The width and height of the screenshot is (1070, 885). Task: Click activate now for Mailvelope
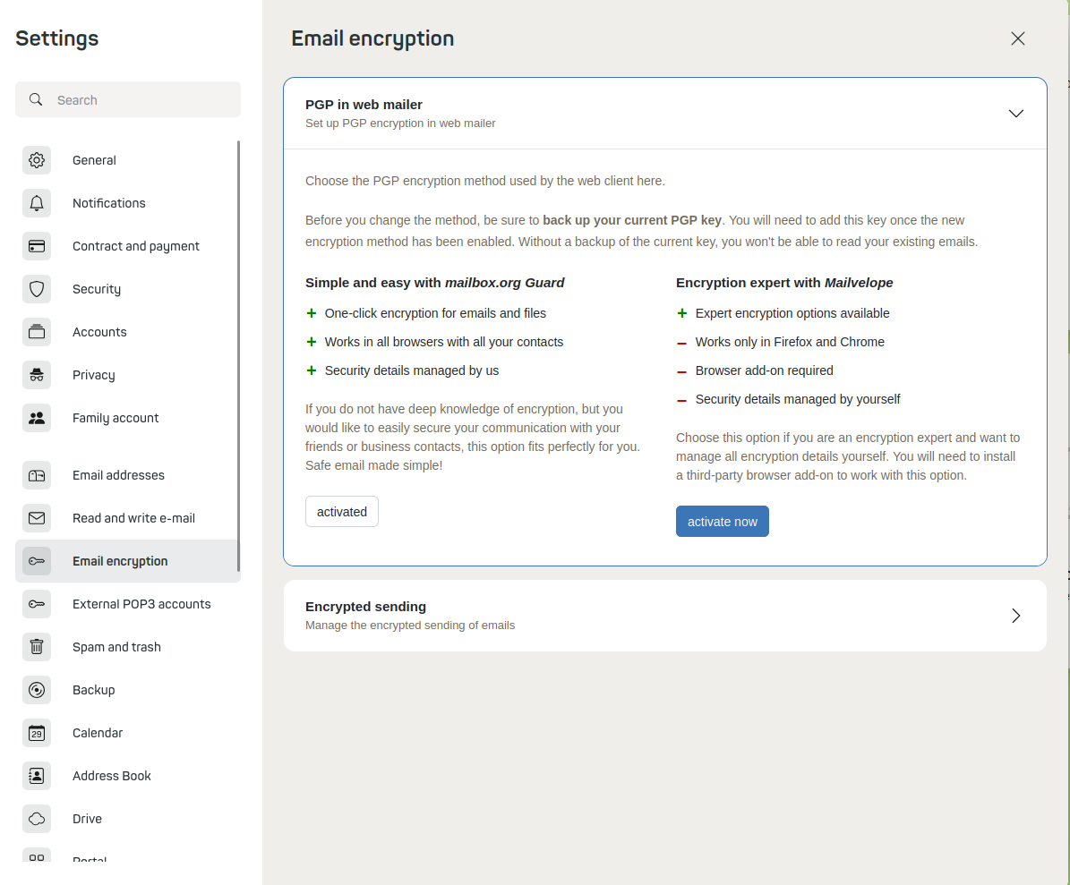722,521
